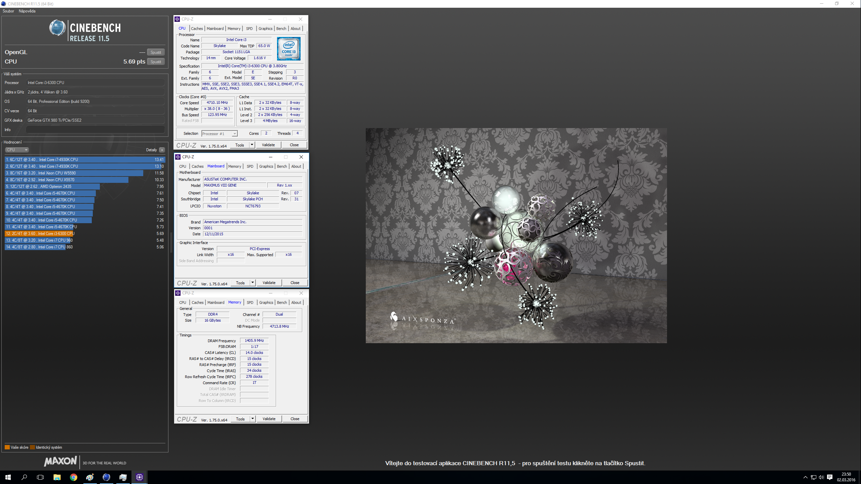This screenshot has height=484, width=861.
Task: Click CPU-Z title icon in top window
Action: [177, 19]
